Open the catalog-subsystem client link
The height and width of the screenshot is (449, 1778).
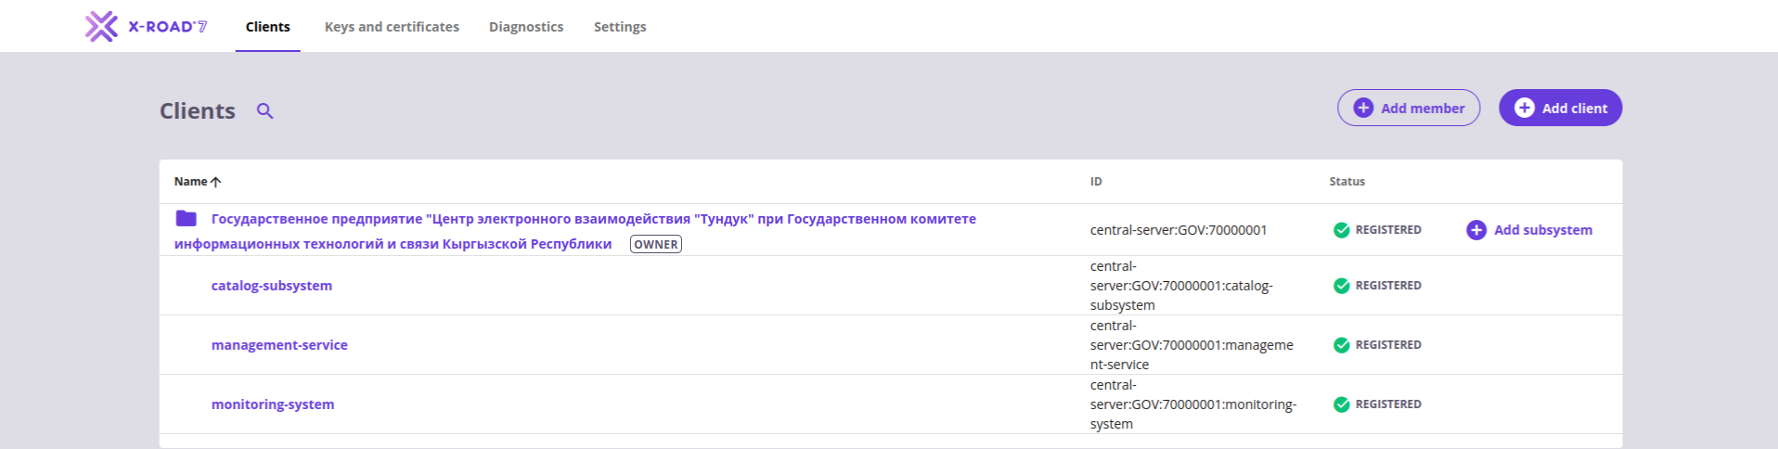[272, 286]
